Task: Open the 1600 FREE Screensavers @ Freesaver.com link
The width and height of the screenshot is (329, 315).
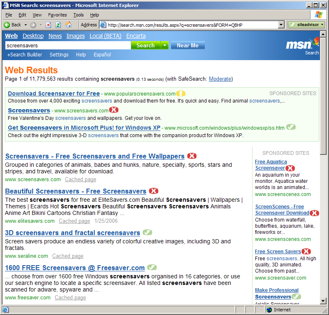Action: [75, 268]
